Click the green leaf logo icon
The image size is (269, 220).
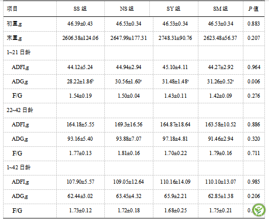tap(259, 210)
